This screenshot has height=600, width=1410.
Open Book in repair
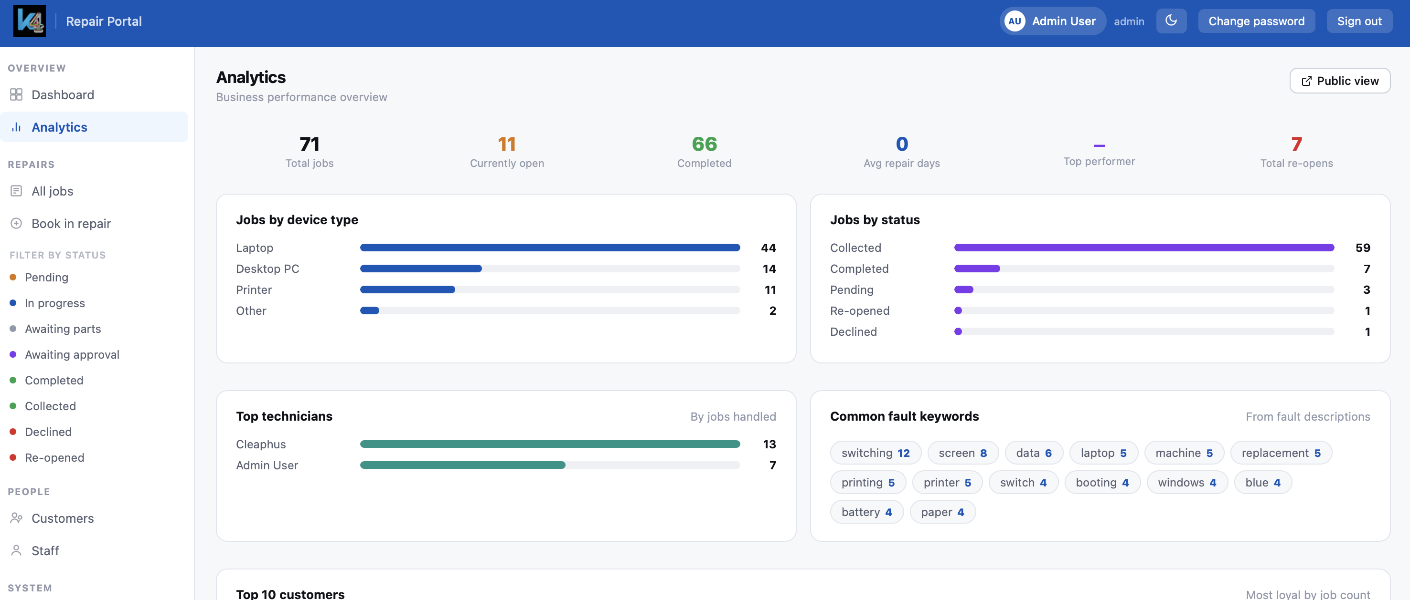pyautogui.click(x=94, y=223)
